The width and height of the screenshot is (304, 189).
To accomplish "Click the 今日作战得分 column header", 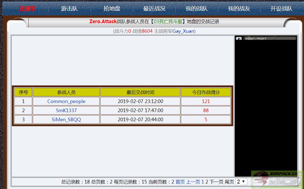I will tap(206, 92).
